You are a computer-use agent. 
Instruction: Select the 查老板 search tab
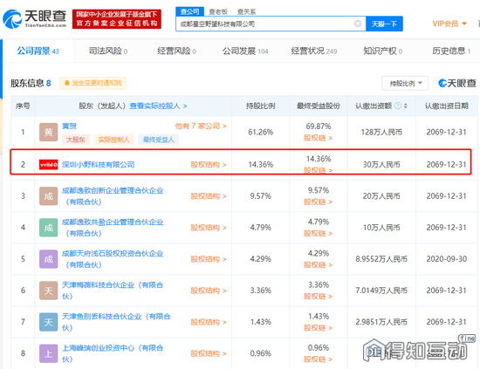[x=218, y=11]
